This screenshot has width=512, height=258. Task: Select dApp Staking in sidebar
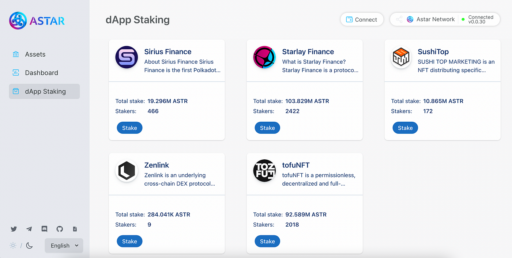pos(44,91)
